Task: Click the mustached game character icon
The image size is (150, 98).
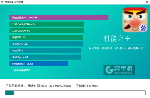Action: click(135, 20)
